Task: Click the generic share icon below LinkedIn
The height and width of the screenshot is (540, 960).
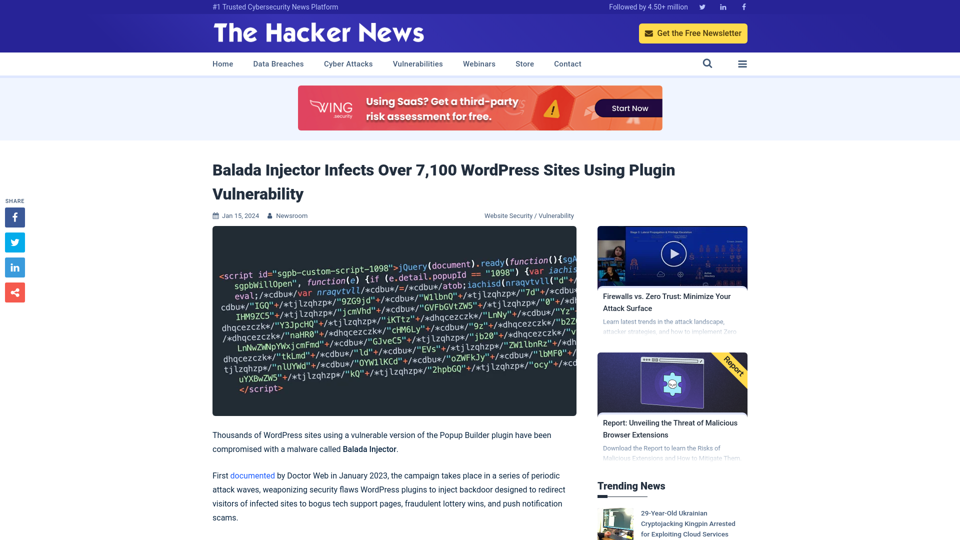Action: (15, 292)
